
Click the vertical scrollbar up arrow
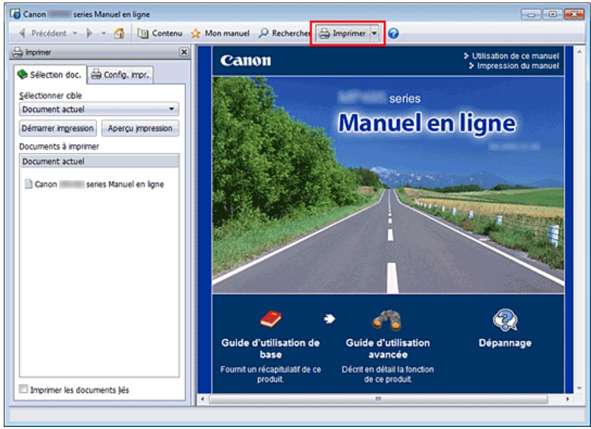click(580, 51)
